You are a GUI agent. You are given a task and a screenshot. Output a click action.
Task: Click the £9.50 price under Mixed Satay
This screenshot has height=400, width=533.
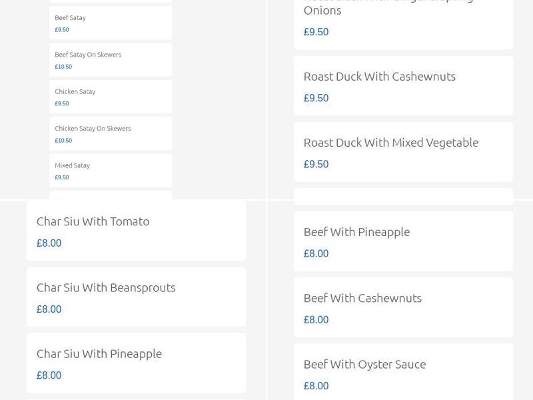pos(62,177)
